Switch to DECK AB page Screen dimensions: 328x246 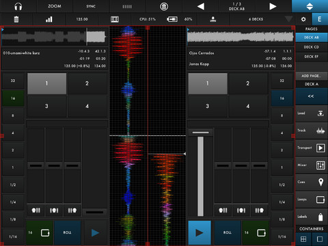[x=312, y=38]
